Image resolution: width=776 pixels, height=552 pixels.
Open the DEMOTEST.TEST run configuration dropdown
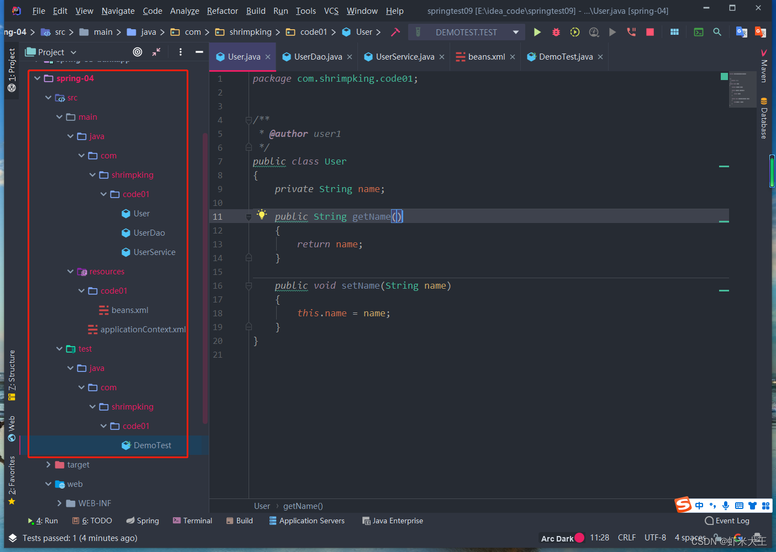coord(516,32)
